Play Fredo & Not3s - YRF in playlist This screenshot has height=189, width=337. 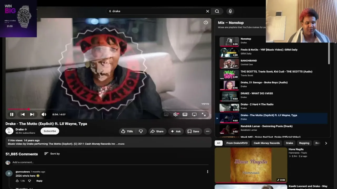click(271, 52)
